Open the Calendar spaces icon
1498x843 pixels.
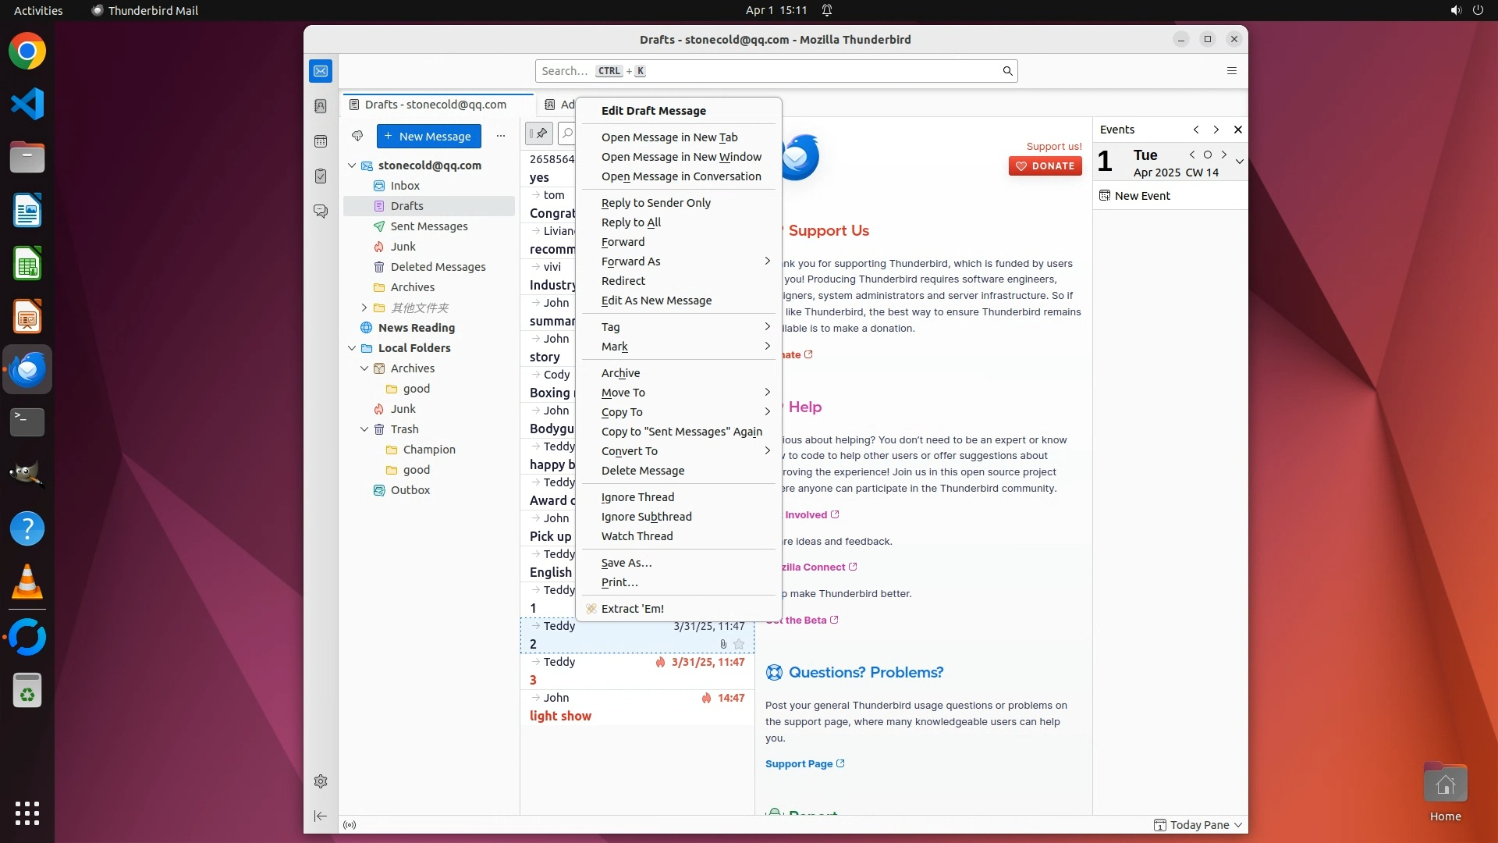point(321,141)
